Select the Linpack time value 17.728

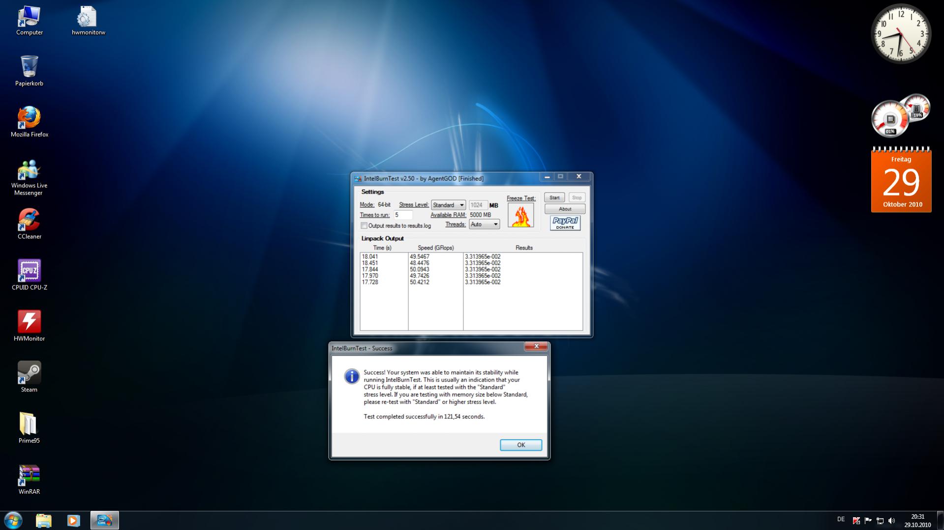point(370,282)
